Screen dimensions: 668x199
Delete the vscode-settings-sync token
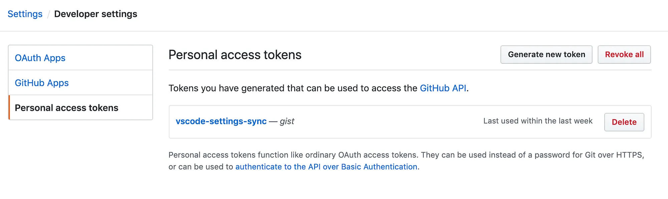624,122
